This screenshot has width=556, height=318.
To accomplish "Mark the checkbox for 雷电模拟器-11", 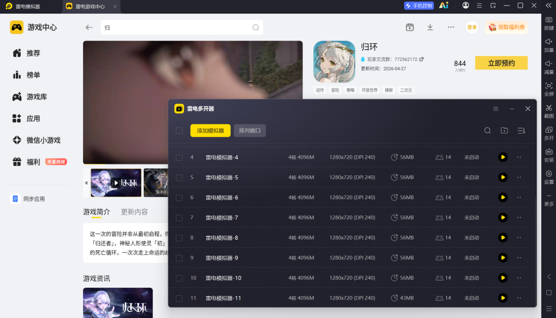I will (179, 298).
